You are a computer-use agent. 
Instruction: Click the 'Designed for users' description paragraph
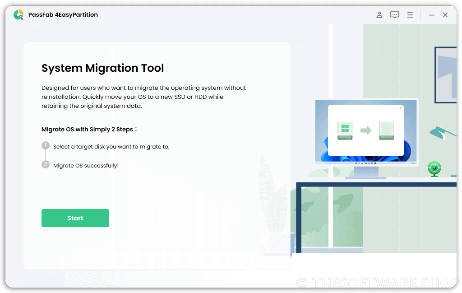click(143, 97)
